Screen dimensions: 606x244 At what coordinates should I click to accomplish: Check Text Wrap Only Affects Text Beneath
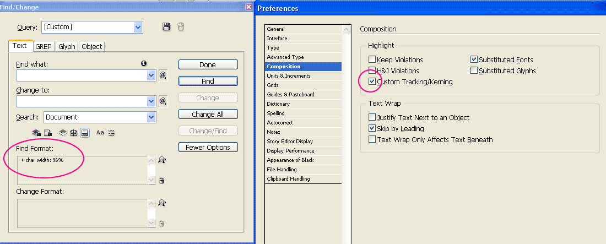pyautogui.click(x=372, y=139)
